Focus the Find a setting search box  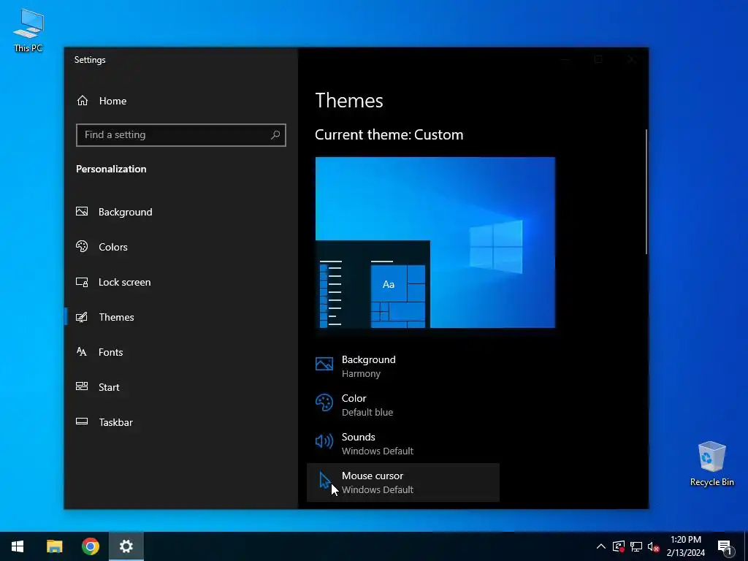[x=181, y=135]
